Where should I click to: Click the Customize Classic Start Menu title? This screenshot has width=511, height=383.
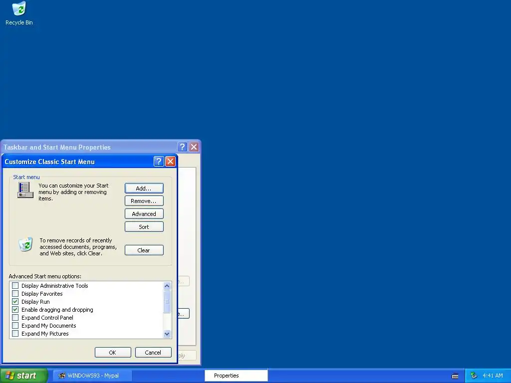point(49,162)
